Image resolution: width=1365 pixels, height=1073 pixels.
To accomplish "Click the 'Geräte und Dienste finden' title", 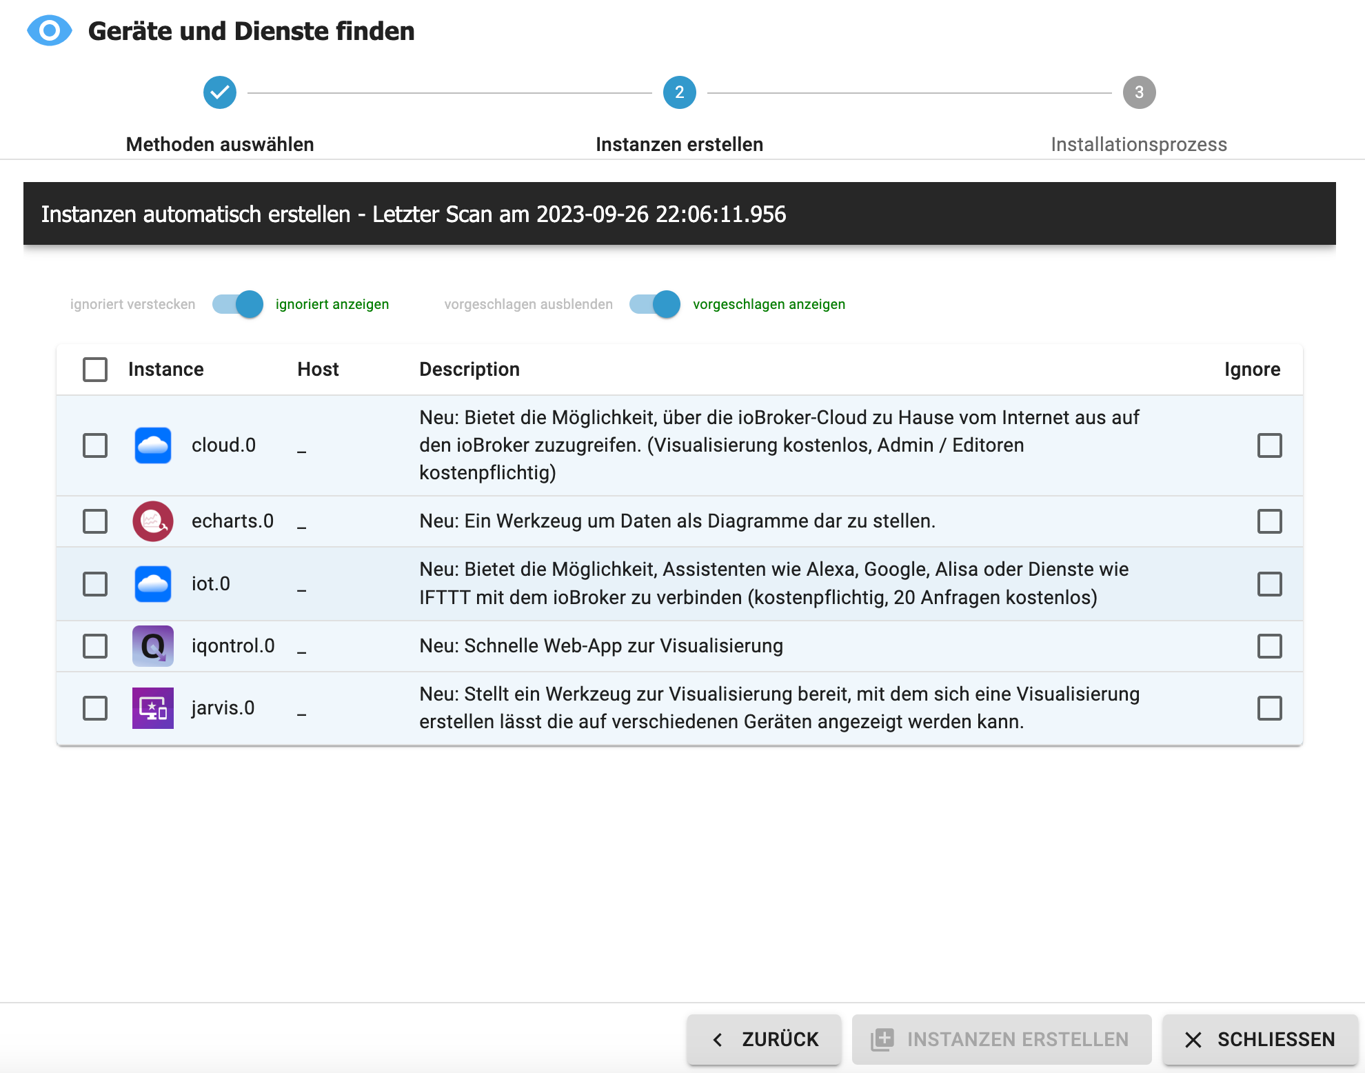I will (x=252, y=31).
